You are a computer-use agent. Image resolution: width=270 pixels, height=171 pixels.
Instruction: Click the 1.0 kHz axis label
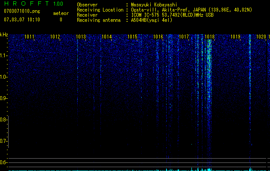click(3, 77)
